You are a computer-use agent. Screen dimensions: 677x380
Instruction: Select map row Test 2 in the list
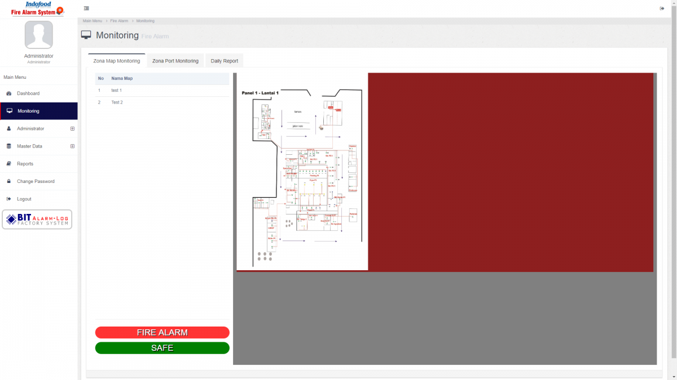tap(117, 102)
